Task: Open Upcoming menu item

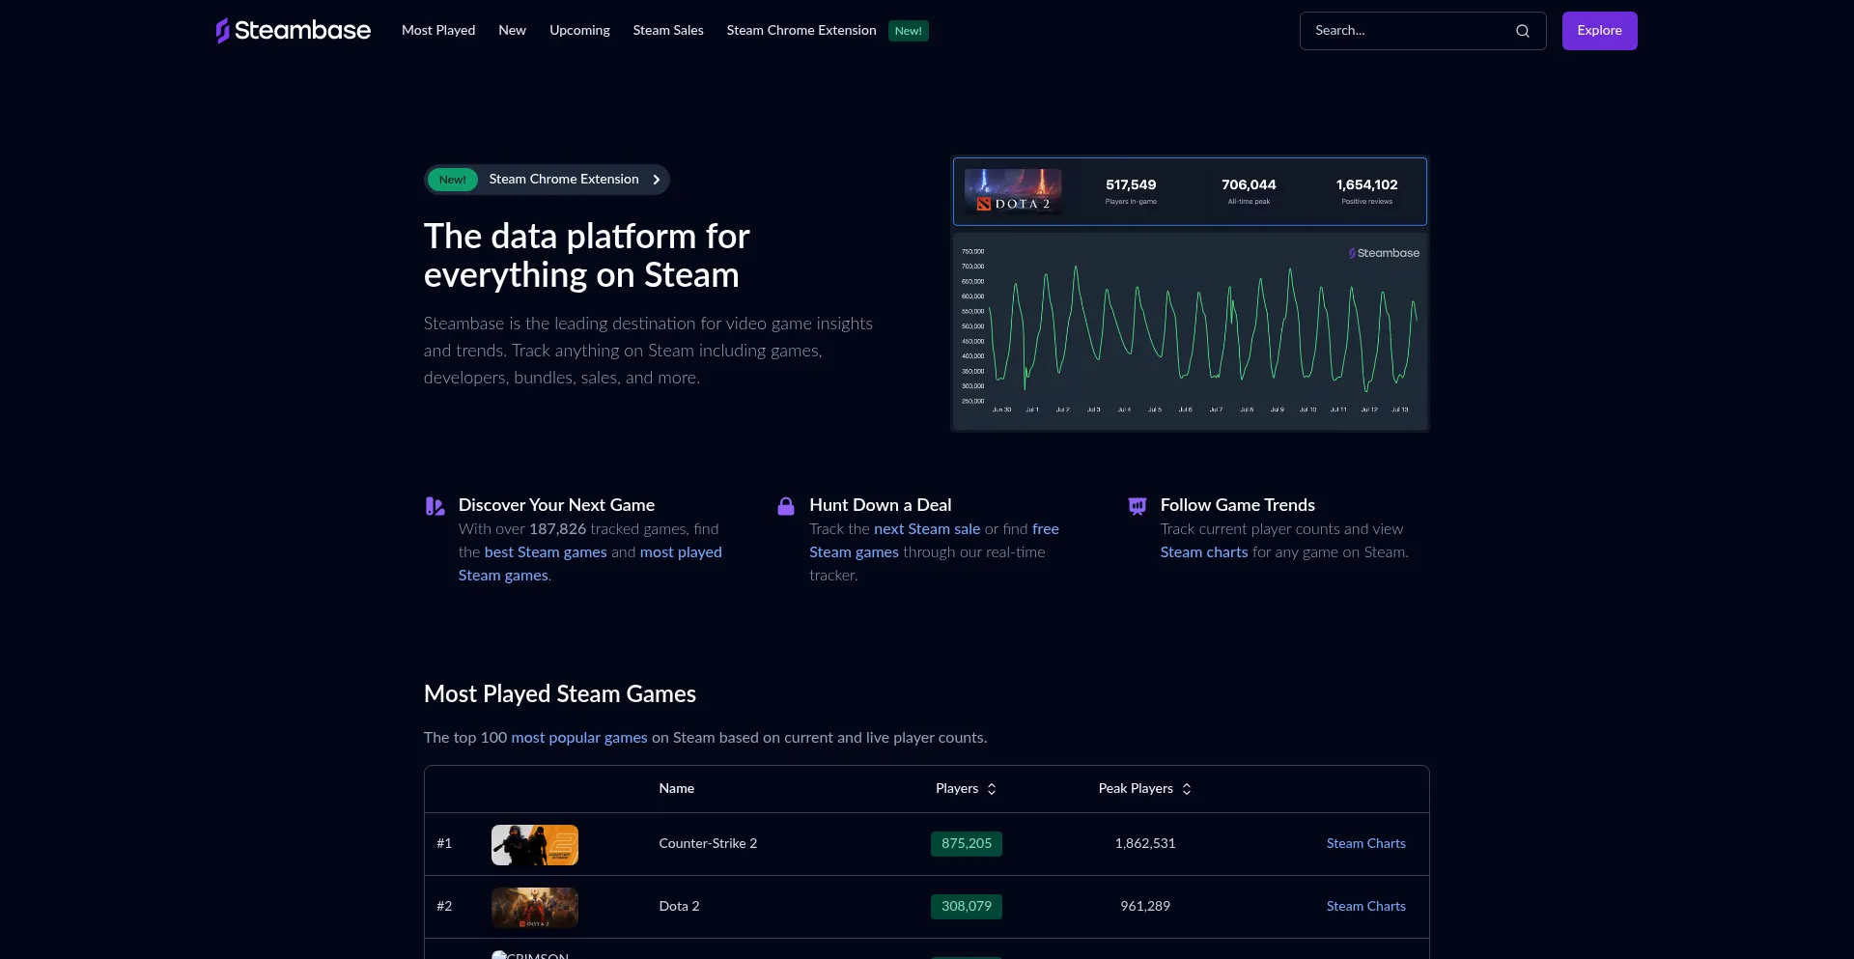Action: tap(579, 31)
